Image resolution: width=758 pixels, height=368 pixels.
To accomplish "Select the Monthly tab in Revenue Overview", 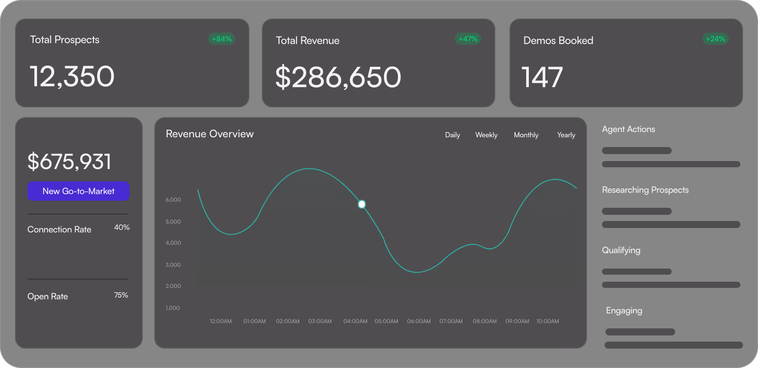I will 526,135.
